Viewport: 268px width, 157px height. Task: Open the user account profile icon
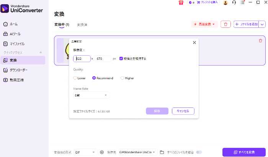(226, 3)
